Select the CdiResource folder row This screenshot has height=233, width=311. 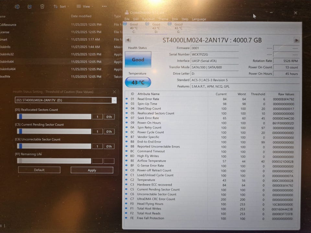point(62,25)
